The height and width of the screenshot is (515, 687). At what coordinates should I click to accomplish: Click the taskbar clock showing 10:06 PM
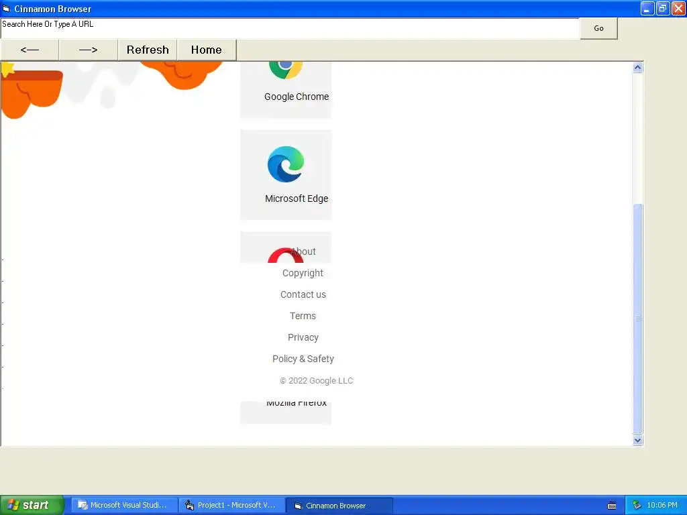[662, 505]
